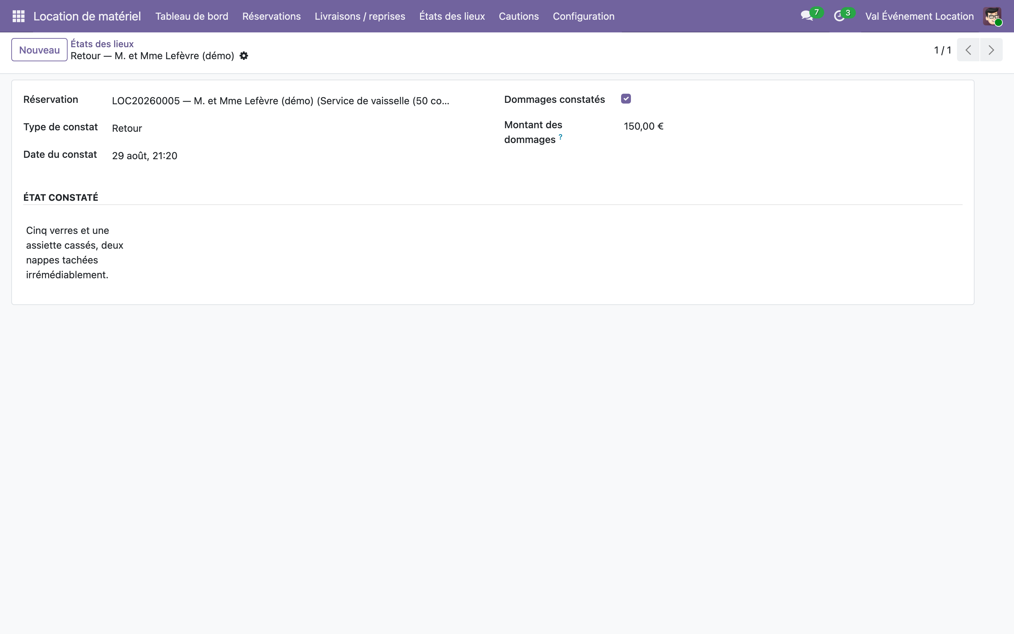Screen dimensions: 1014x634
Task: Edit the 150,00 € damages amount
Action: coord(644,126)
